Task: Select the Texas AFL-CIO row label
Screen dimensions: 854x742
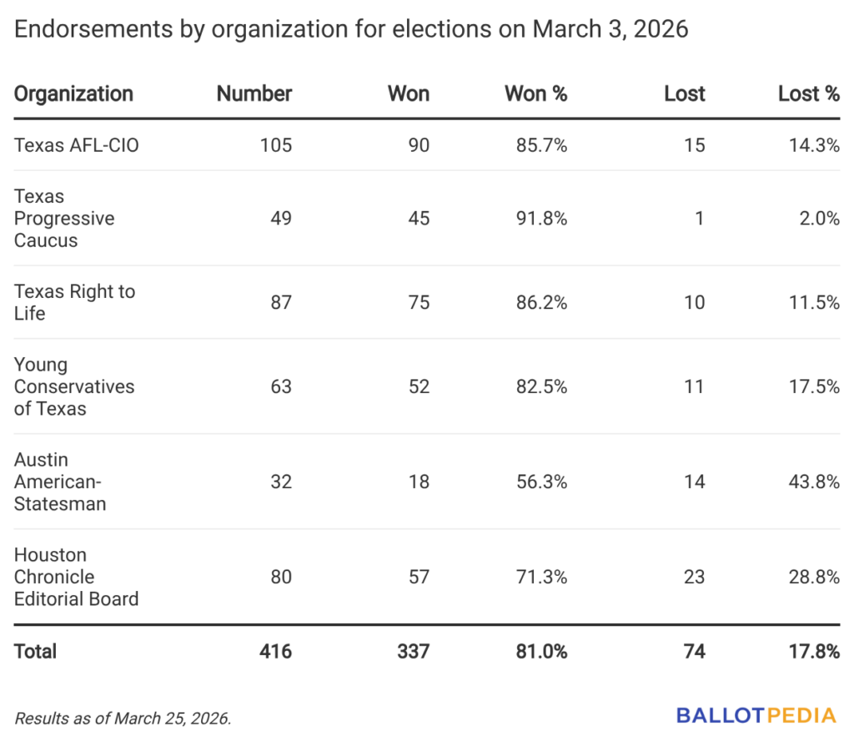Action: pos(77,145)
